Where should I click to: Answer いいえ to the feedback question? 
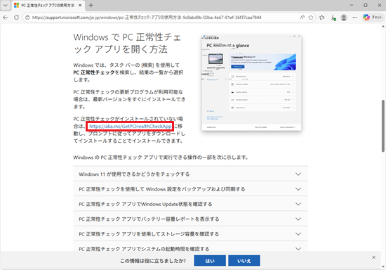[244, 261]
